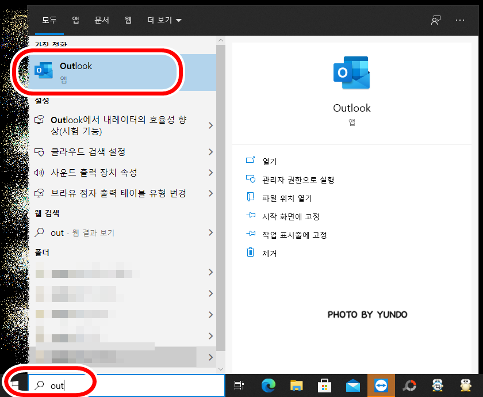The image size is (483, 397).
Task: Click the results list scrollbar up arrow
Action: tap(221, 40)
